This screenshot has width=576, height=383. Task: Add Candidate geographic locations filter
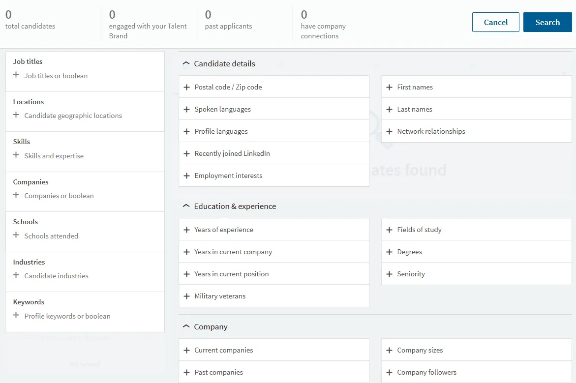(73, 116)
